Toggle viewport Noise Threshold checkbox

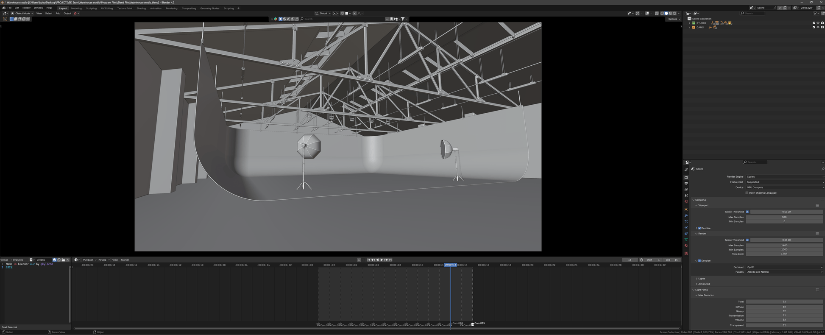click(x=747, y=212)
